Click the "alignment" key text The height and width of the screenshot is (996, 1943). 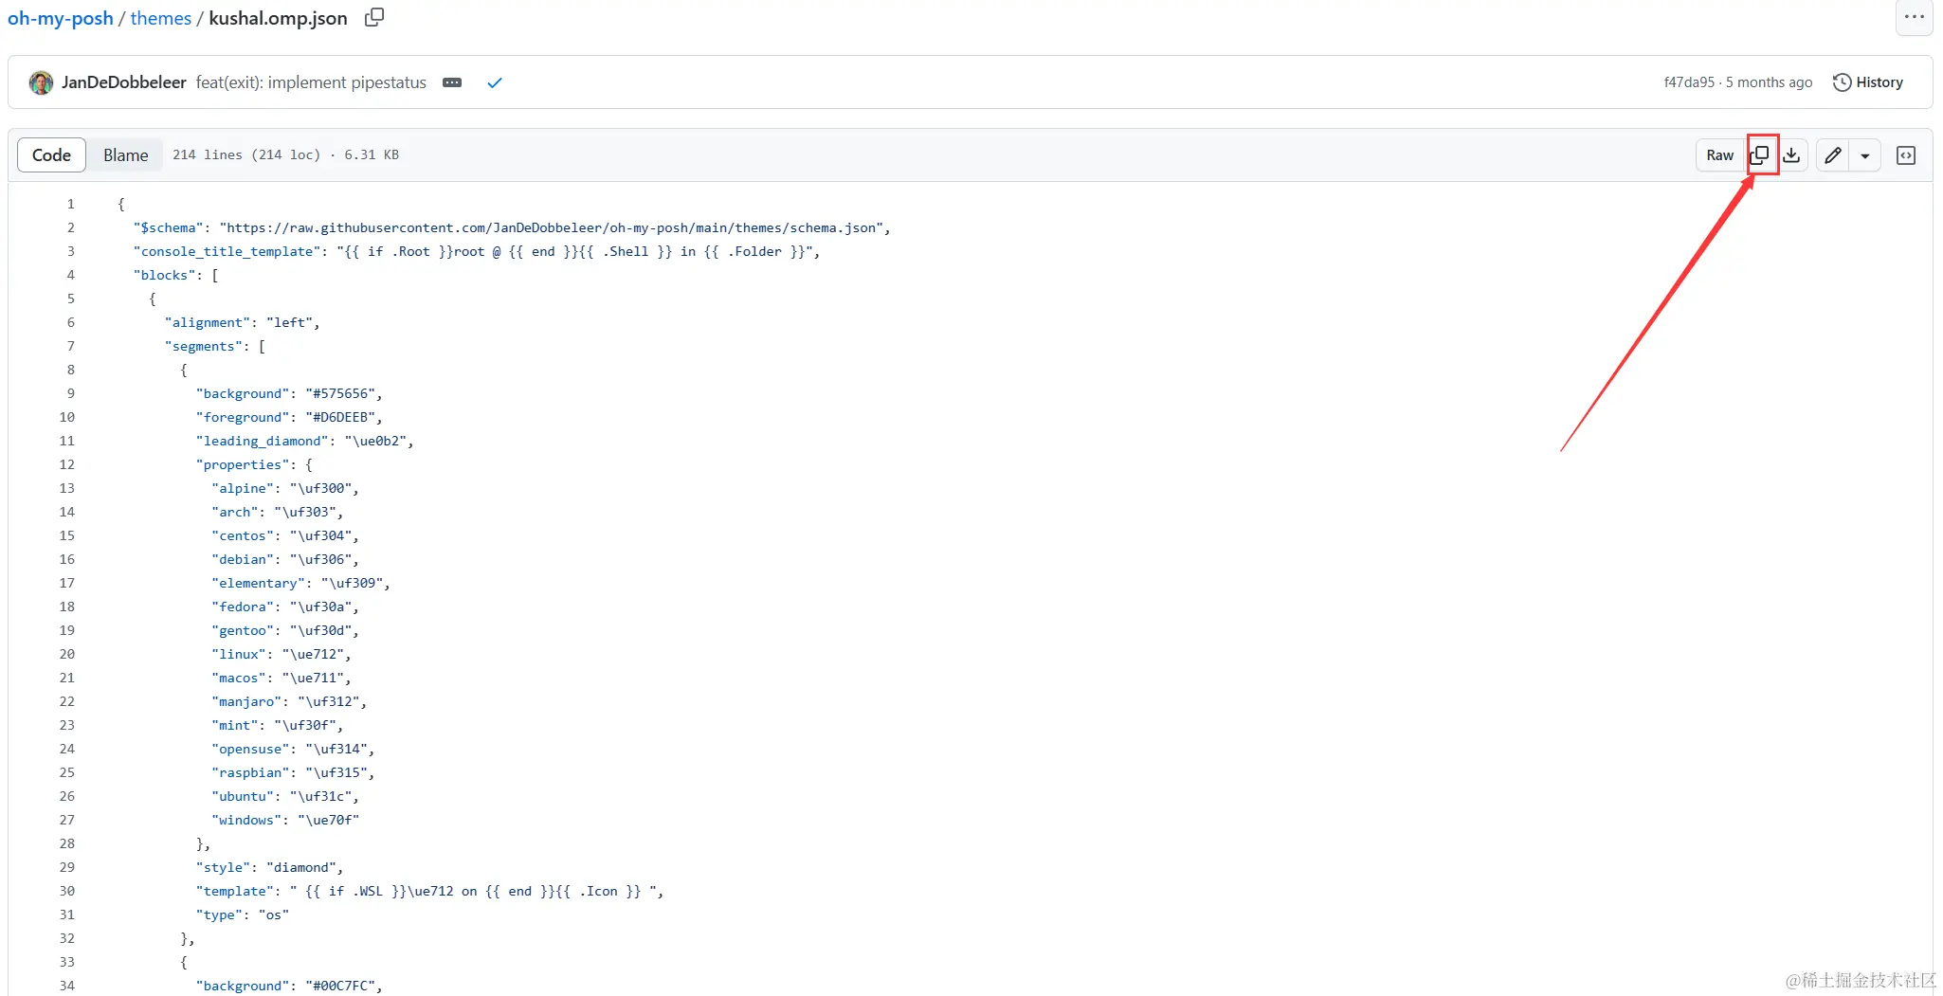pyautogui.click(x=208, y=322)
